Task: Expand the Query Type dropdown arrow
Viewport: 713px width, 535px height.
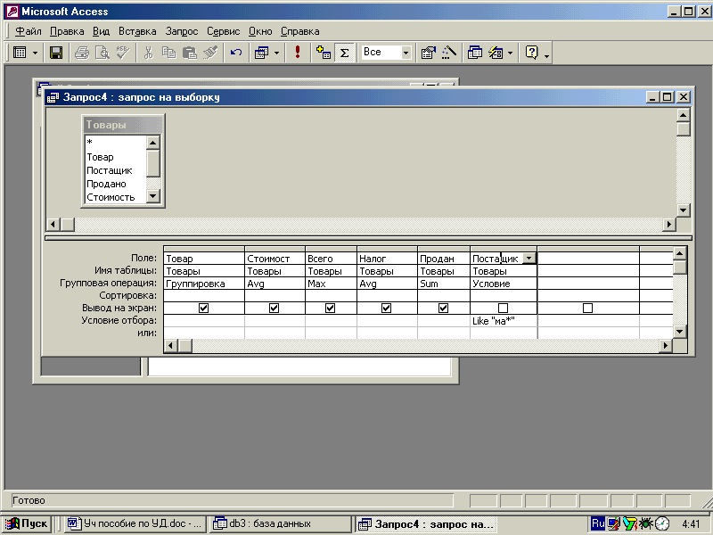Action: tap(276, 53)
